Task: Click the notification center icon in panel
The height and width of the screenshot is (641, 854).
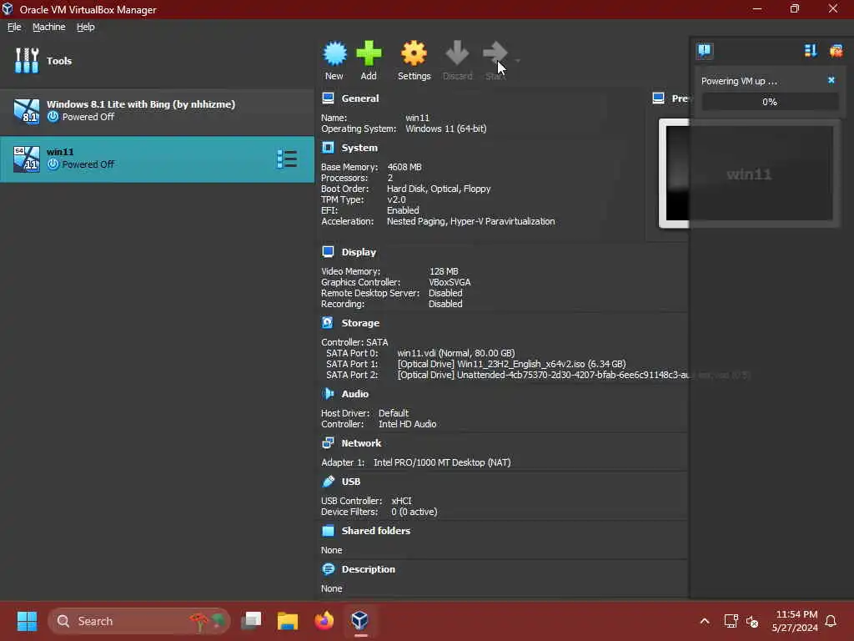Action: 704,51
